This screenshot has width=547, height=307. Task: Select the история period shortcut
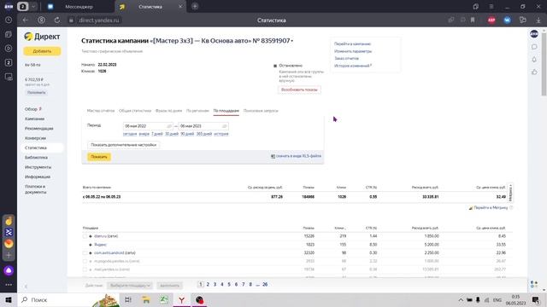tap(221, 134)
